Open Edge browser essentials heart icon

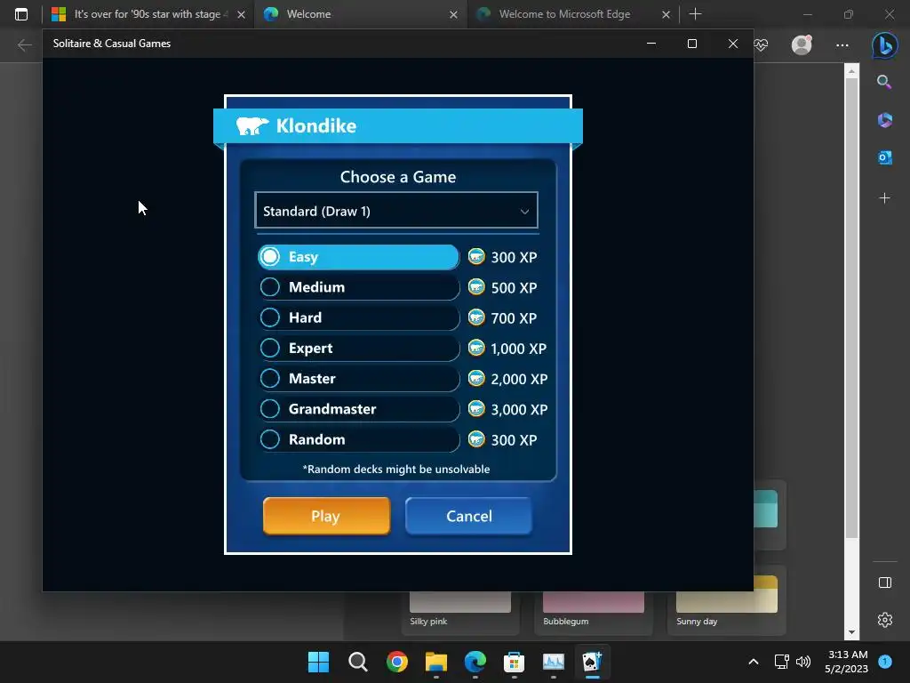[x=761, y=44]
